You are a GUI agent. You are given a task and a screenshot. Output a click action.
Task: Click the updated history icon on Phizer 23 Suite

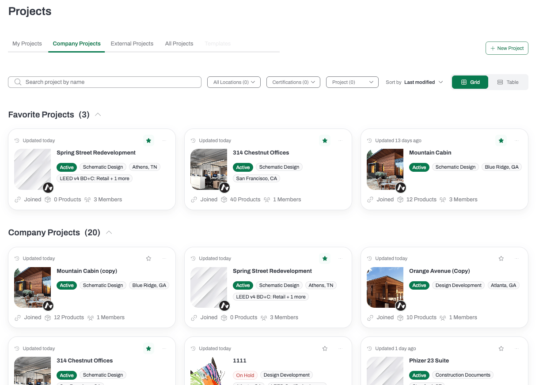pos(370,348)
